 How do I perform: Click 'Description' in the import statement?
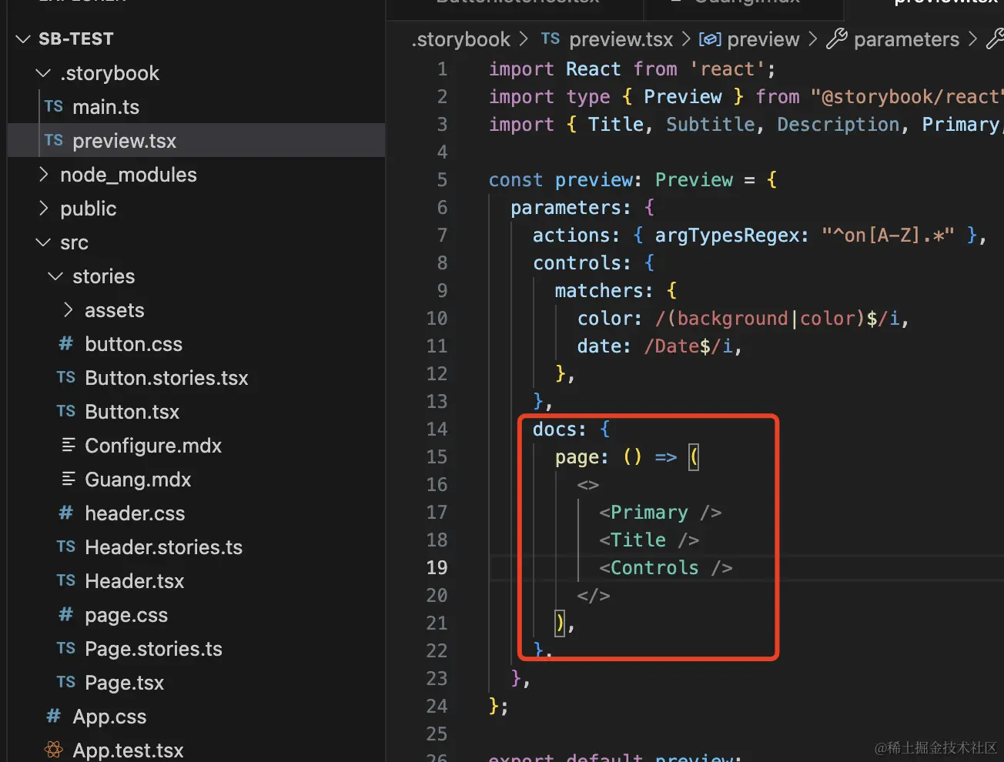[838, 124]
